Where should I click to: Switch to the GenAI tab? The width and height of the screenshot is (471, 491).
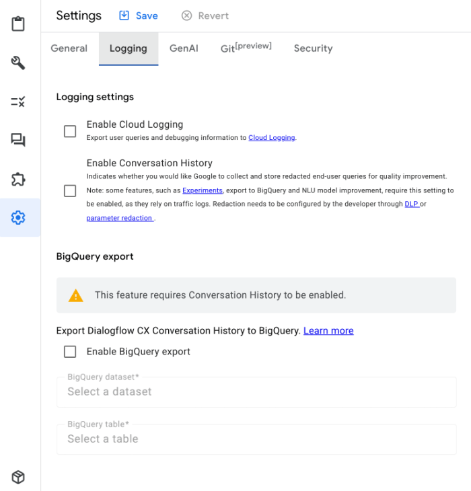tap(184, 48)
